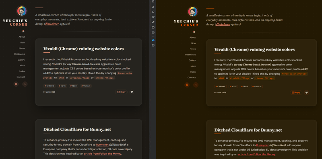Screen dimensions: 322x159
Task: Click the Add Web Panel plus icon
Action: click(x=153, y=45)
